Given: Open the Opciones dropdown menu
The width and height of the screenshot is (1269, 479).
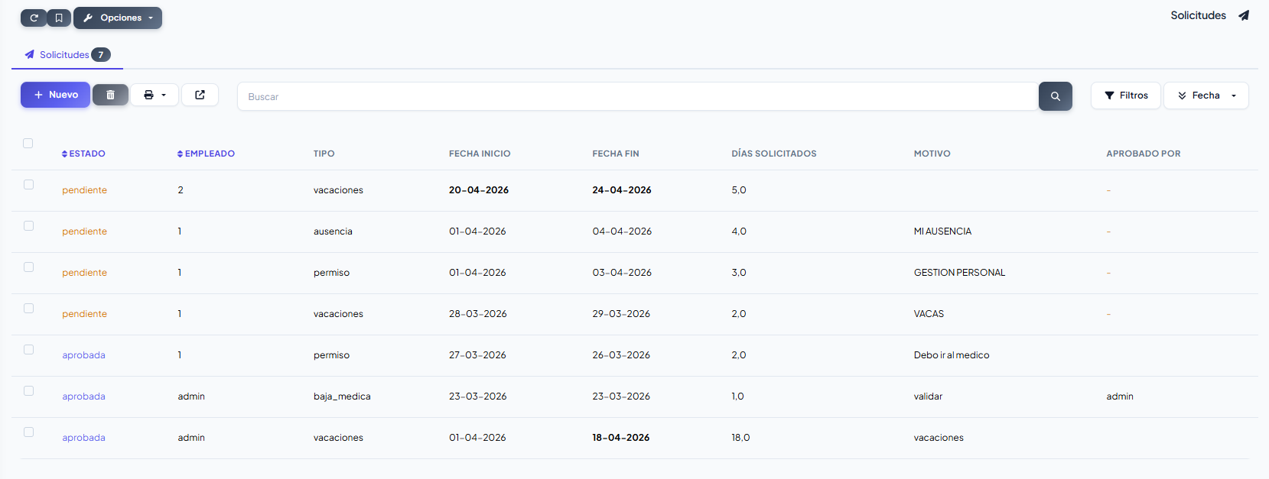Looking at the screenshot, I should (x=118, y=18).
